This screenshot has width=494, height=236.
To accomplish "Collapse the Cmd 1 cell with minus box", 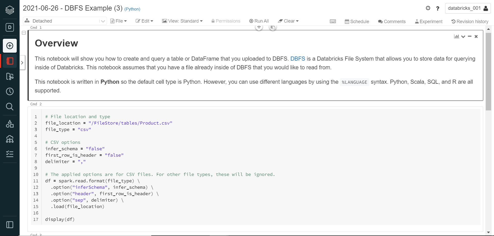I will 24,33.
